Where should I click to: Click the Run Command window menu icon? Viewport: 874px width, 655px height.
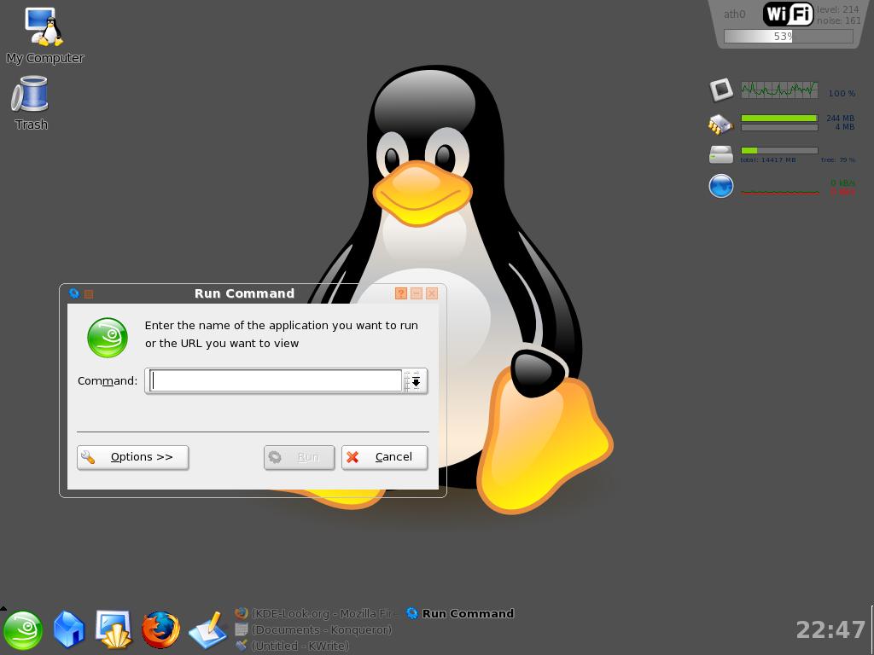(73, 293)
